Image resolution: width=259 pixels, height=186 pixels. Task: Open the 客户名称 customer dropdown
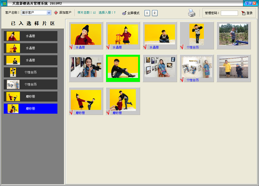(48, 13)
